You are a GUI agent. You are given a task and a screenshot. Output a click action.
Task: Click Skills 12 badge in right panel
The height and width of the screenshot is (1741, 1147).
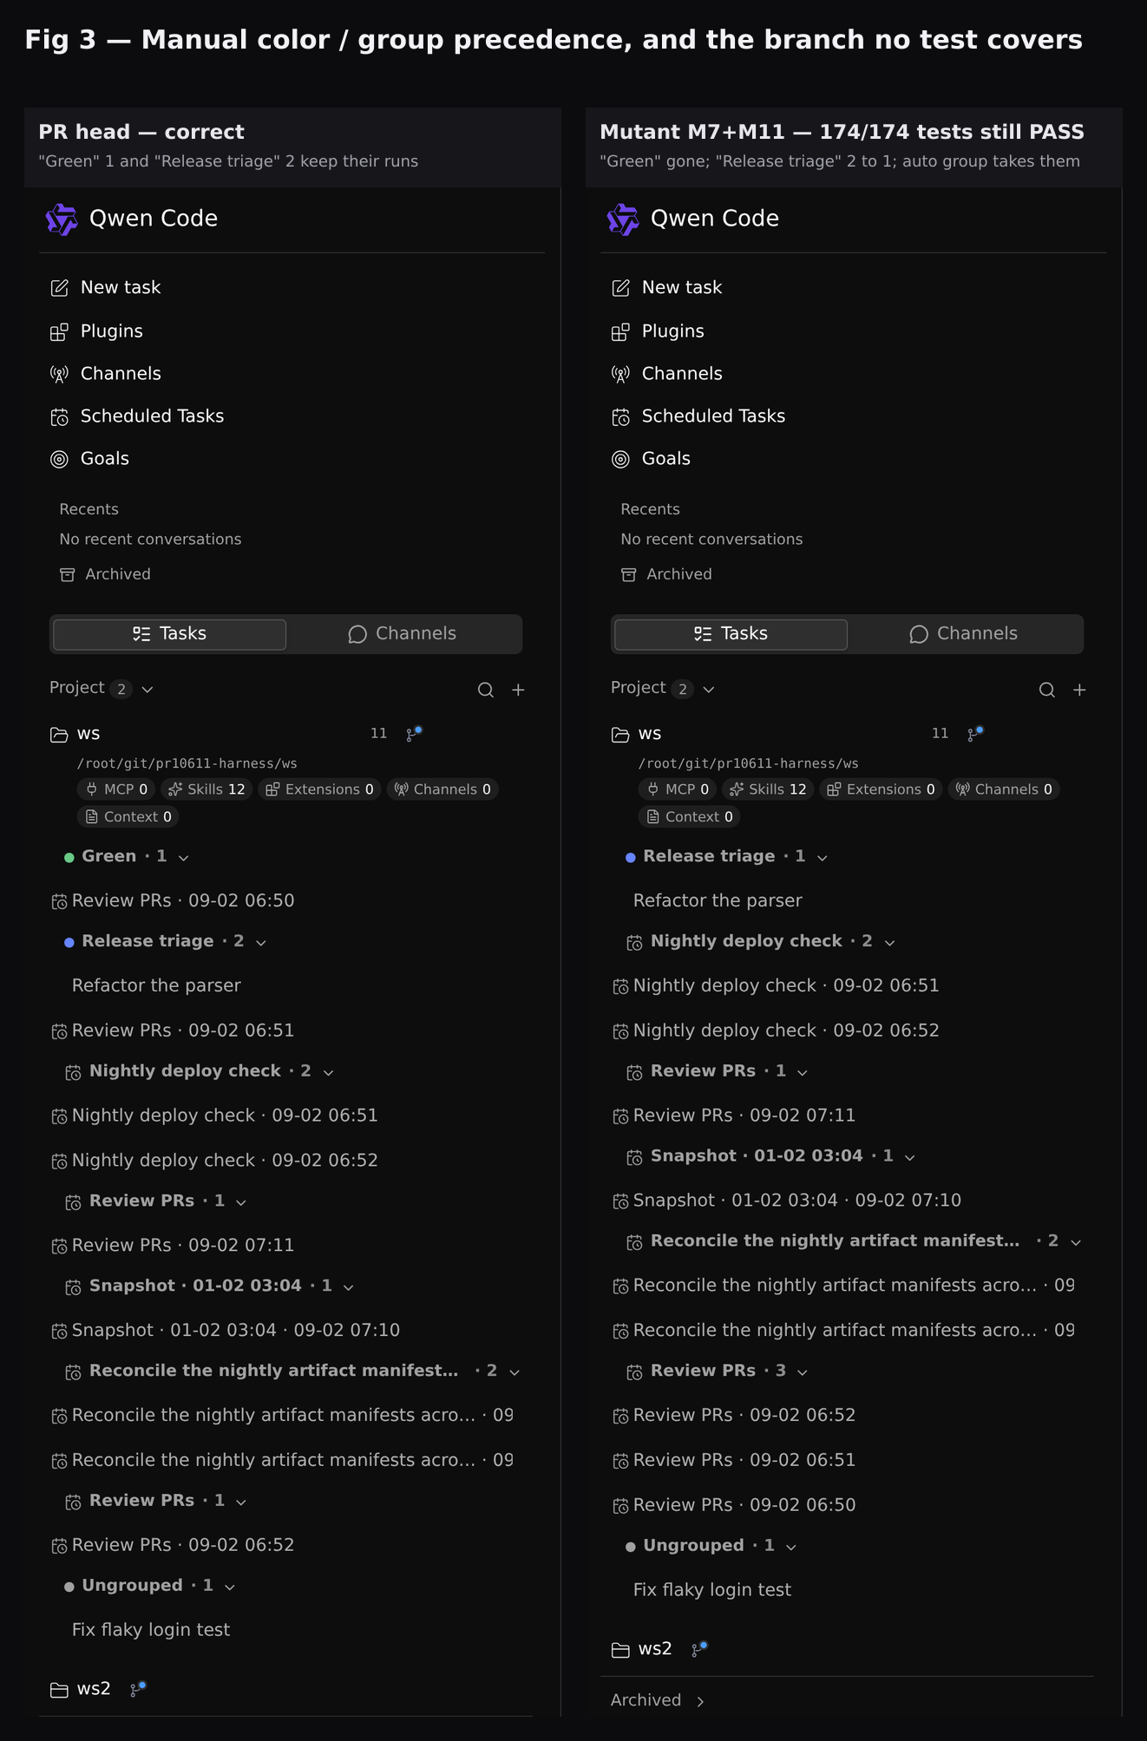pyautogui.click(x=768, y=789)
